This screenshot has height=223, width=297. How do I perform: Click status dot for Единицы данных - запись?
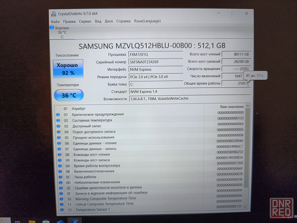(x=59, y=149)
